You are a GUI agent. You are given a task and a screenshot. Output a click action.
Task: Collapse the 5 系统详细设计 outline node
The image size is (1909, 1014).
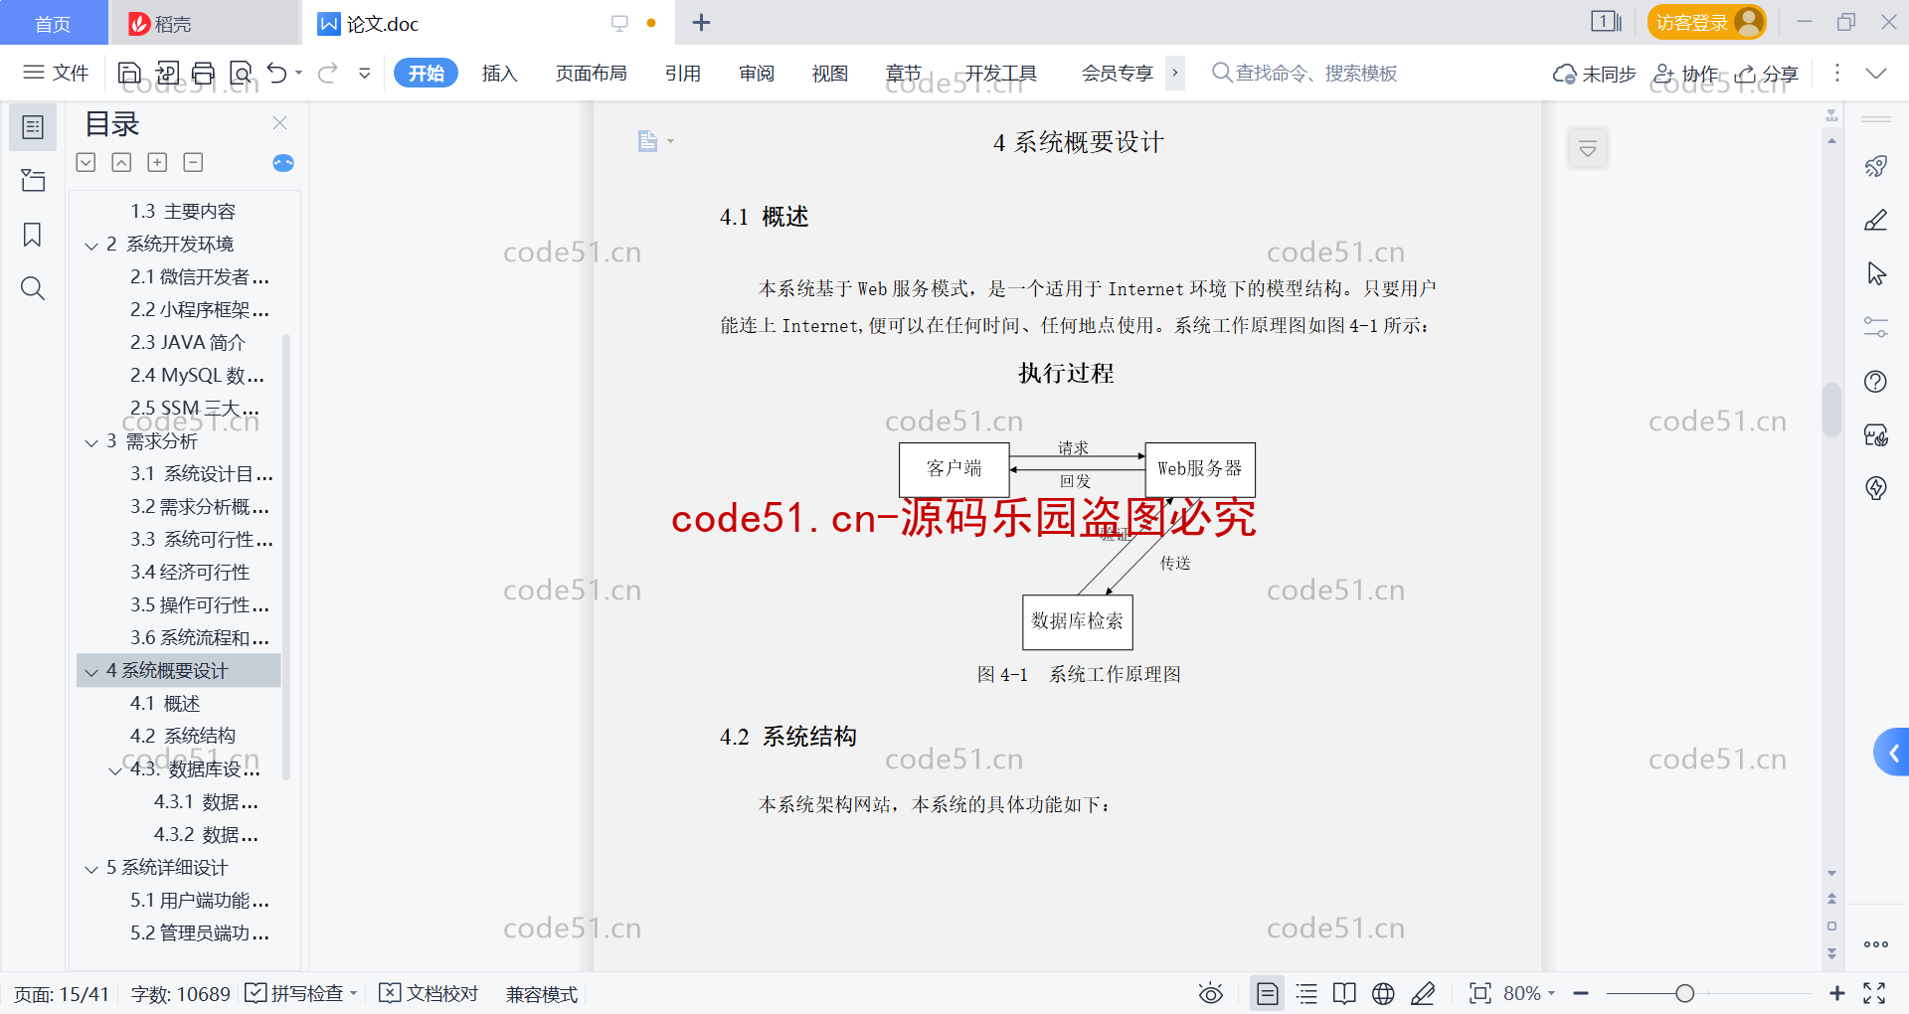tap(91, 869)
